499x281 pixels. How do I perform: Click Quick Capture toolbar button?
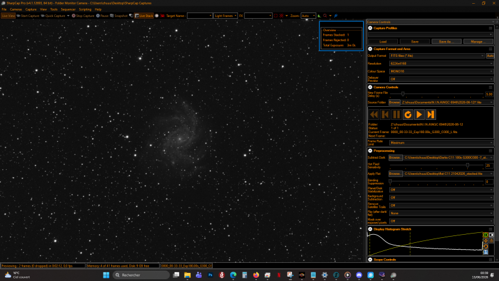(53, 16)
